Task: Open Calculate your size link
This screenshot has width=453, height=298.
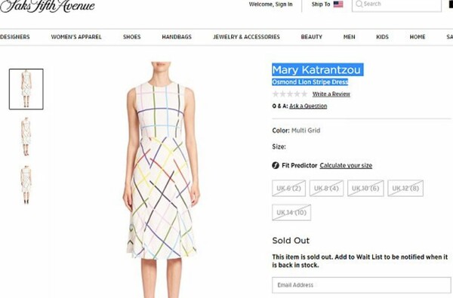Action: [346, 165]
